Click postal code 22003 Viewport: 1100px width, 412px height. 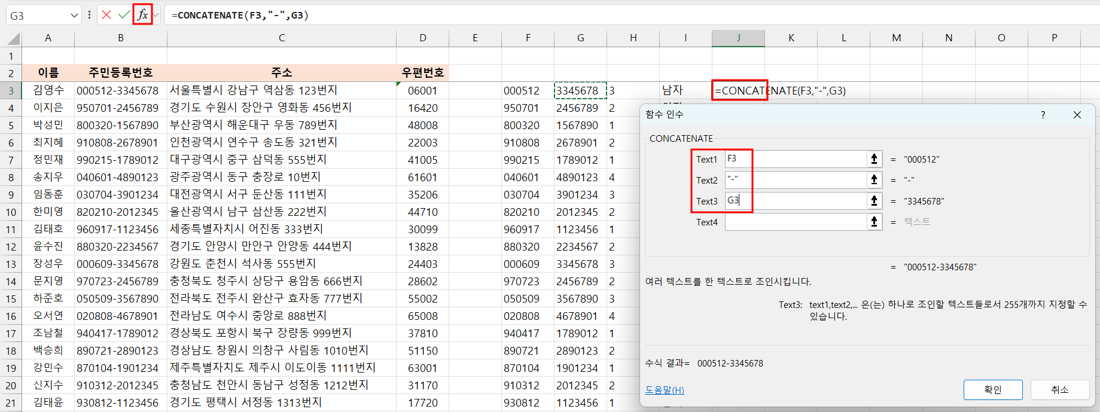click(423, 142)
